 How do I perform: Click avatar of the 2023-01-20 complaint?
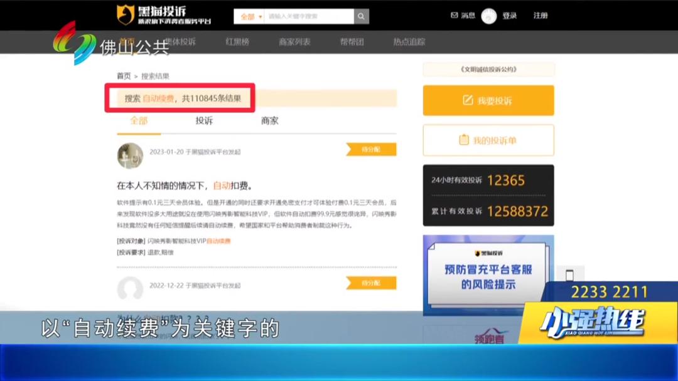(130, 156)
